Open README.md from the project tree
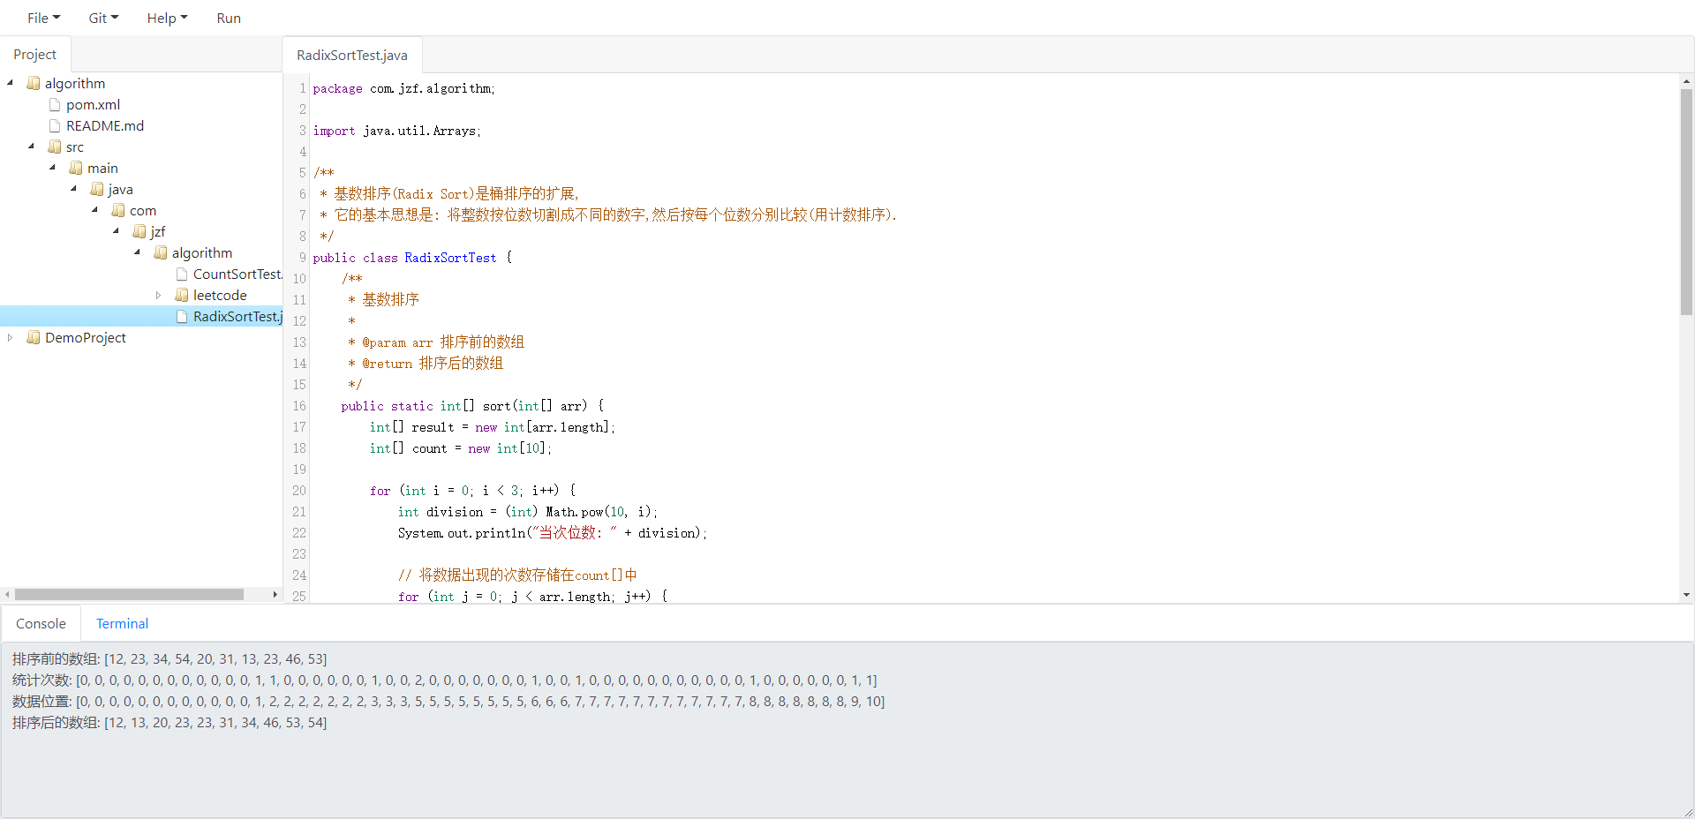 pos(105,125)
